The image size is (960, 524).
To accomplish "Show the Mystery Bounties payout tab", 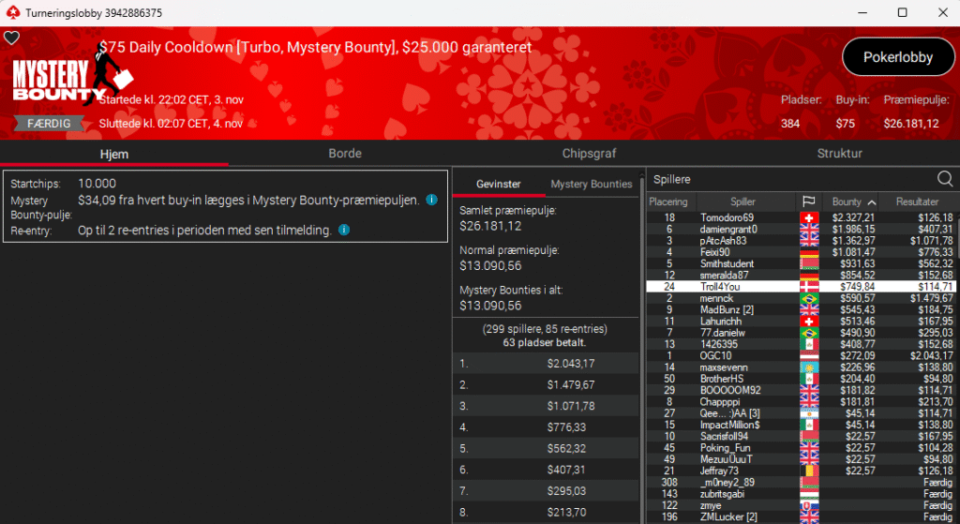I will [591, 184].
